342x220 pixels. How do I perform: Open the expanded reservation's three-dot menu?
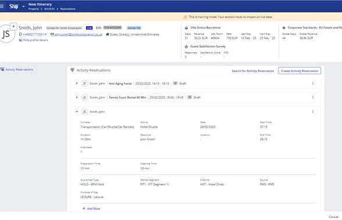(x=313, y=111)
